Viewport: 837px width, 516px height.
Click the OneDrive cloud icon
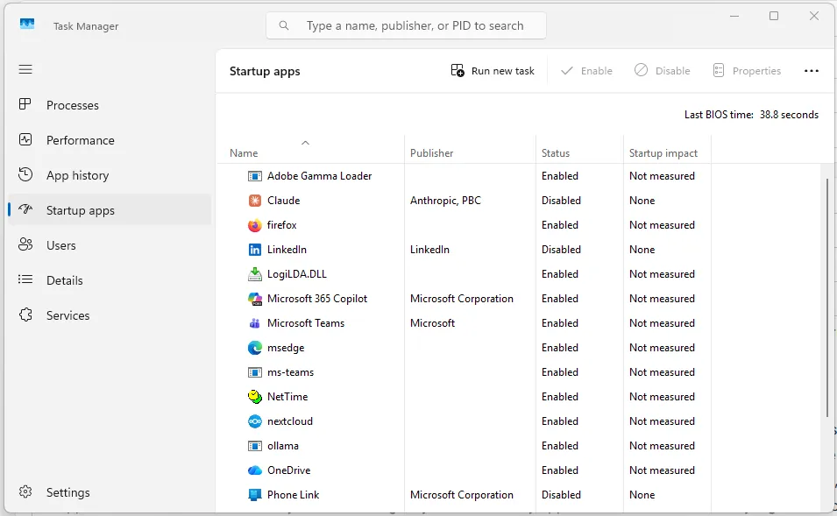click(x=255, y=470)
